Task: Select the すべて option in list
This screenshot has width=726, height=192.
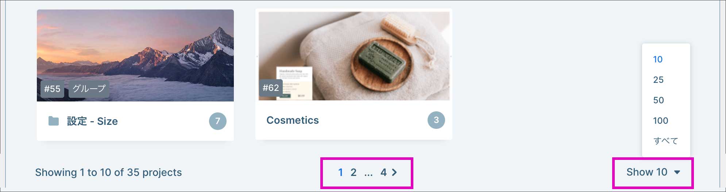Action: pos(666,141)
